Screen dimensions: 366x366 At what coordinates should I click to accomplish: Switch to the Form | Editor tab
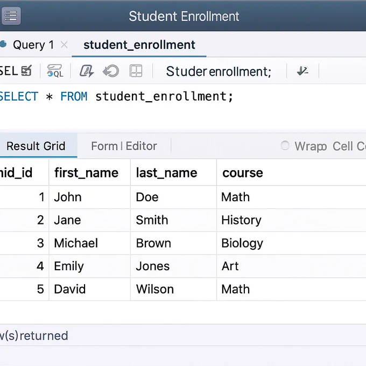coord(124,146)
